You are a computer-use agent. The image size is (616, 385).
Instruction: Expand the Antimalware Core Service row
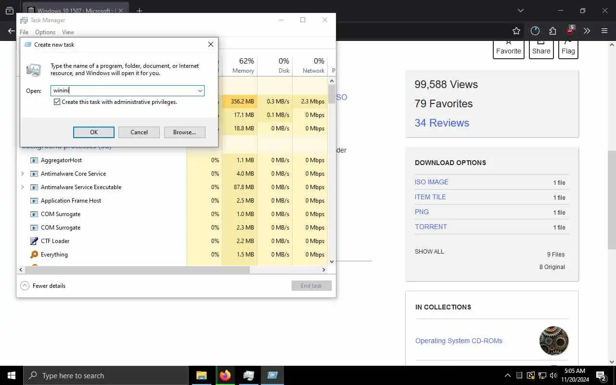click(x=23, y=174)
